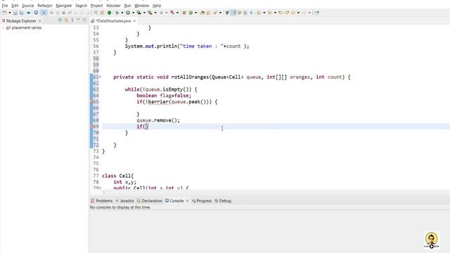Switch to the Debug tab
450x253 pixels.
click(223, 201)
